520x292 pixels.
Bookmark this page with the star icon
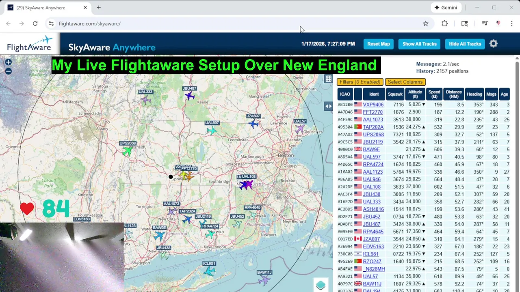tap(425, 24)
